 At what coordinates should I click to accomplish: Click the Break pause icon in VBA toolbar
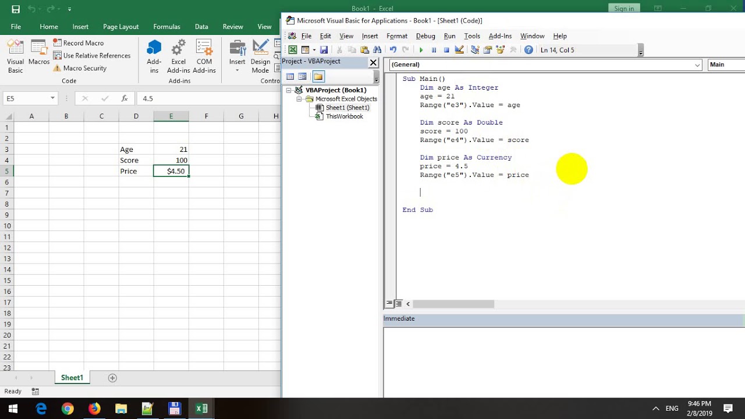(434, 50)
